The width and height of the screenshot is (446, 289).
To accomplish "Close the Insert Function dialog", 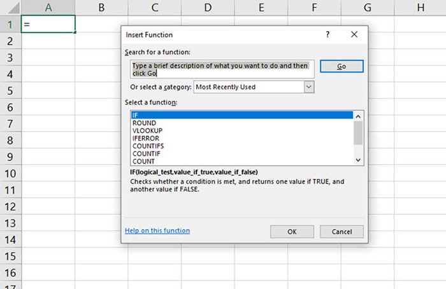I will pos(354,35).
